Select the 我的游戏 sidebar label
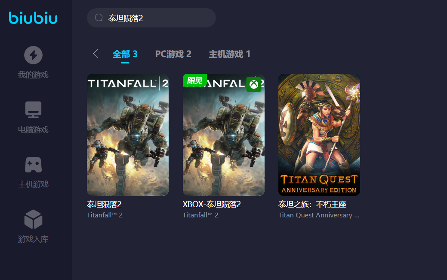The height and width of the screenshot is (280, 447). 34,75
